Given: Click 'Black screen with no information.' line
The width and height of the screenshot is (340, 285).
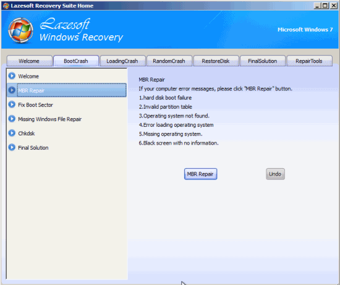Looking at the screenshot, I should [x=179, y=143].
